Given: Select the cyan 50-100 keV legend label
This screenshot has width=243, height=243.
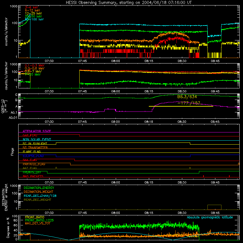Looking at the screenshot, I should (x=34, y=19).
